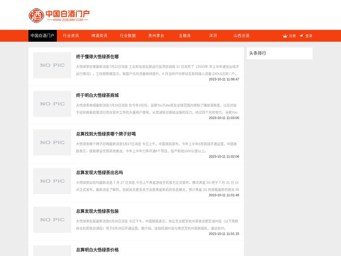
Task: Click the timestamp 2023-10-11 11:02:06
Action: click(224, 156)
